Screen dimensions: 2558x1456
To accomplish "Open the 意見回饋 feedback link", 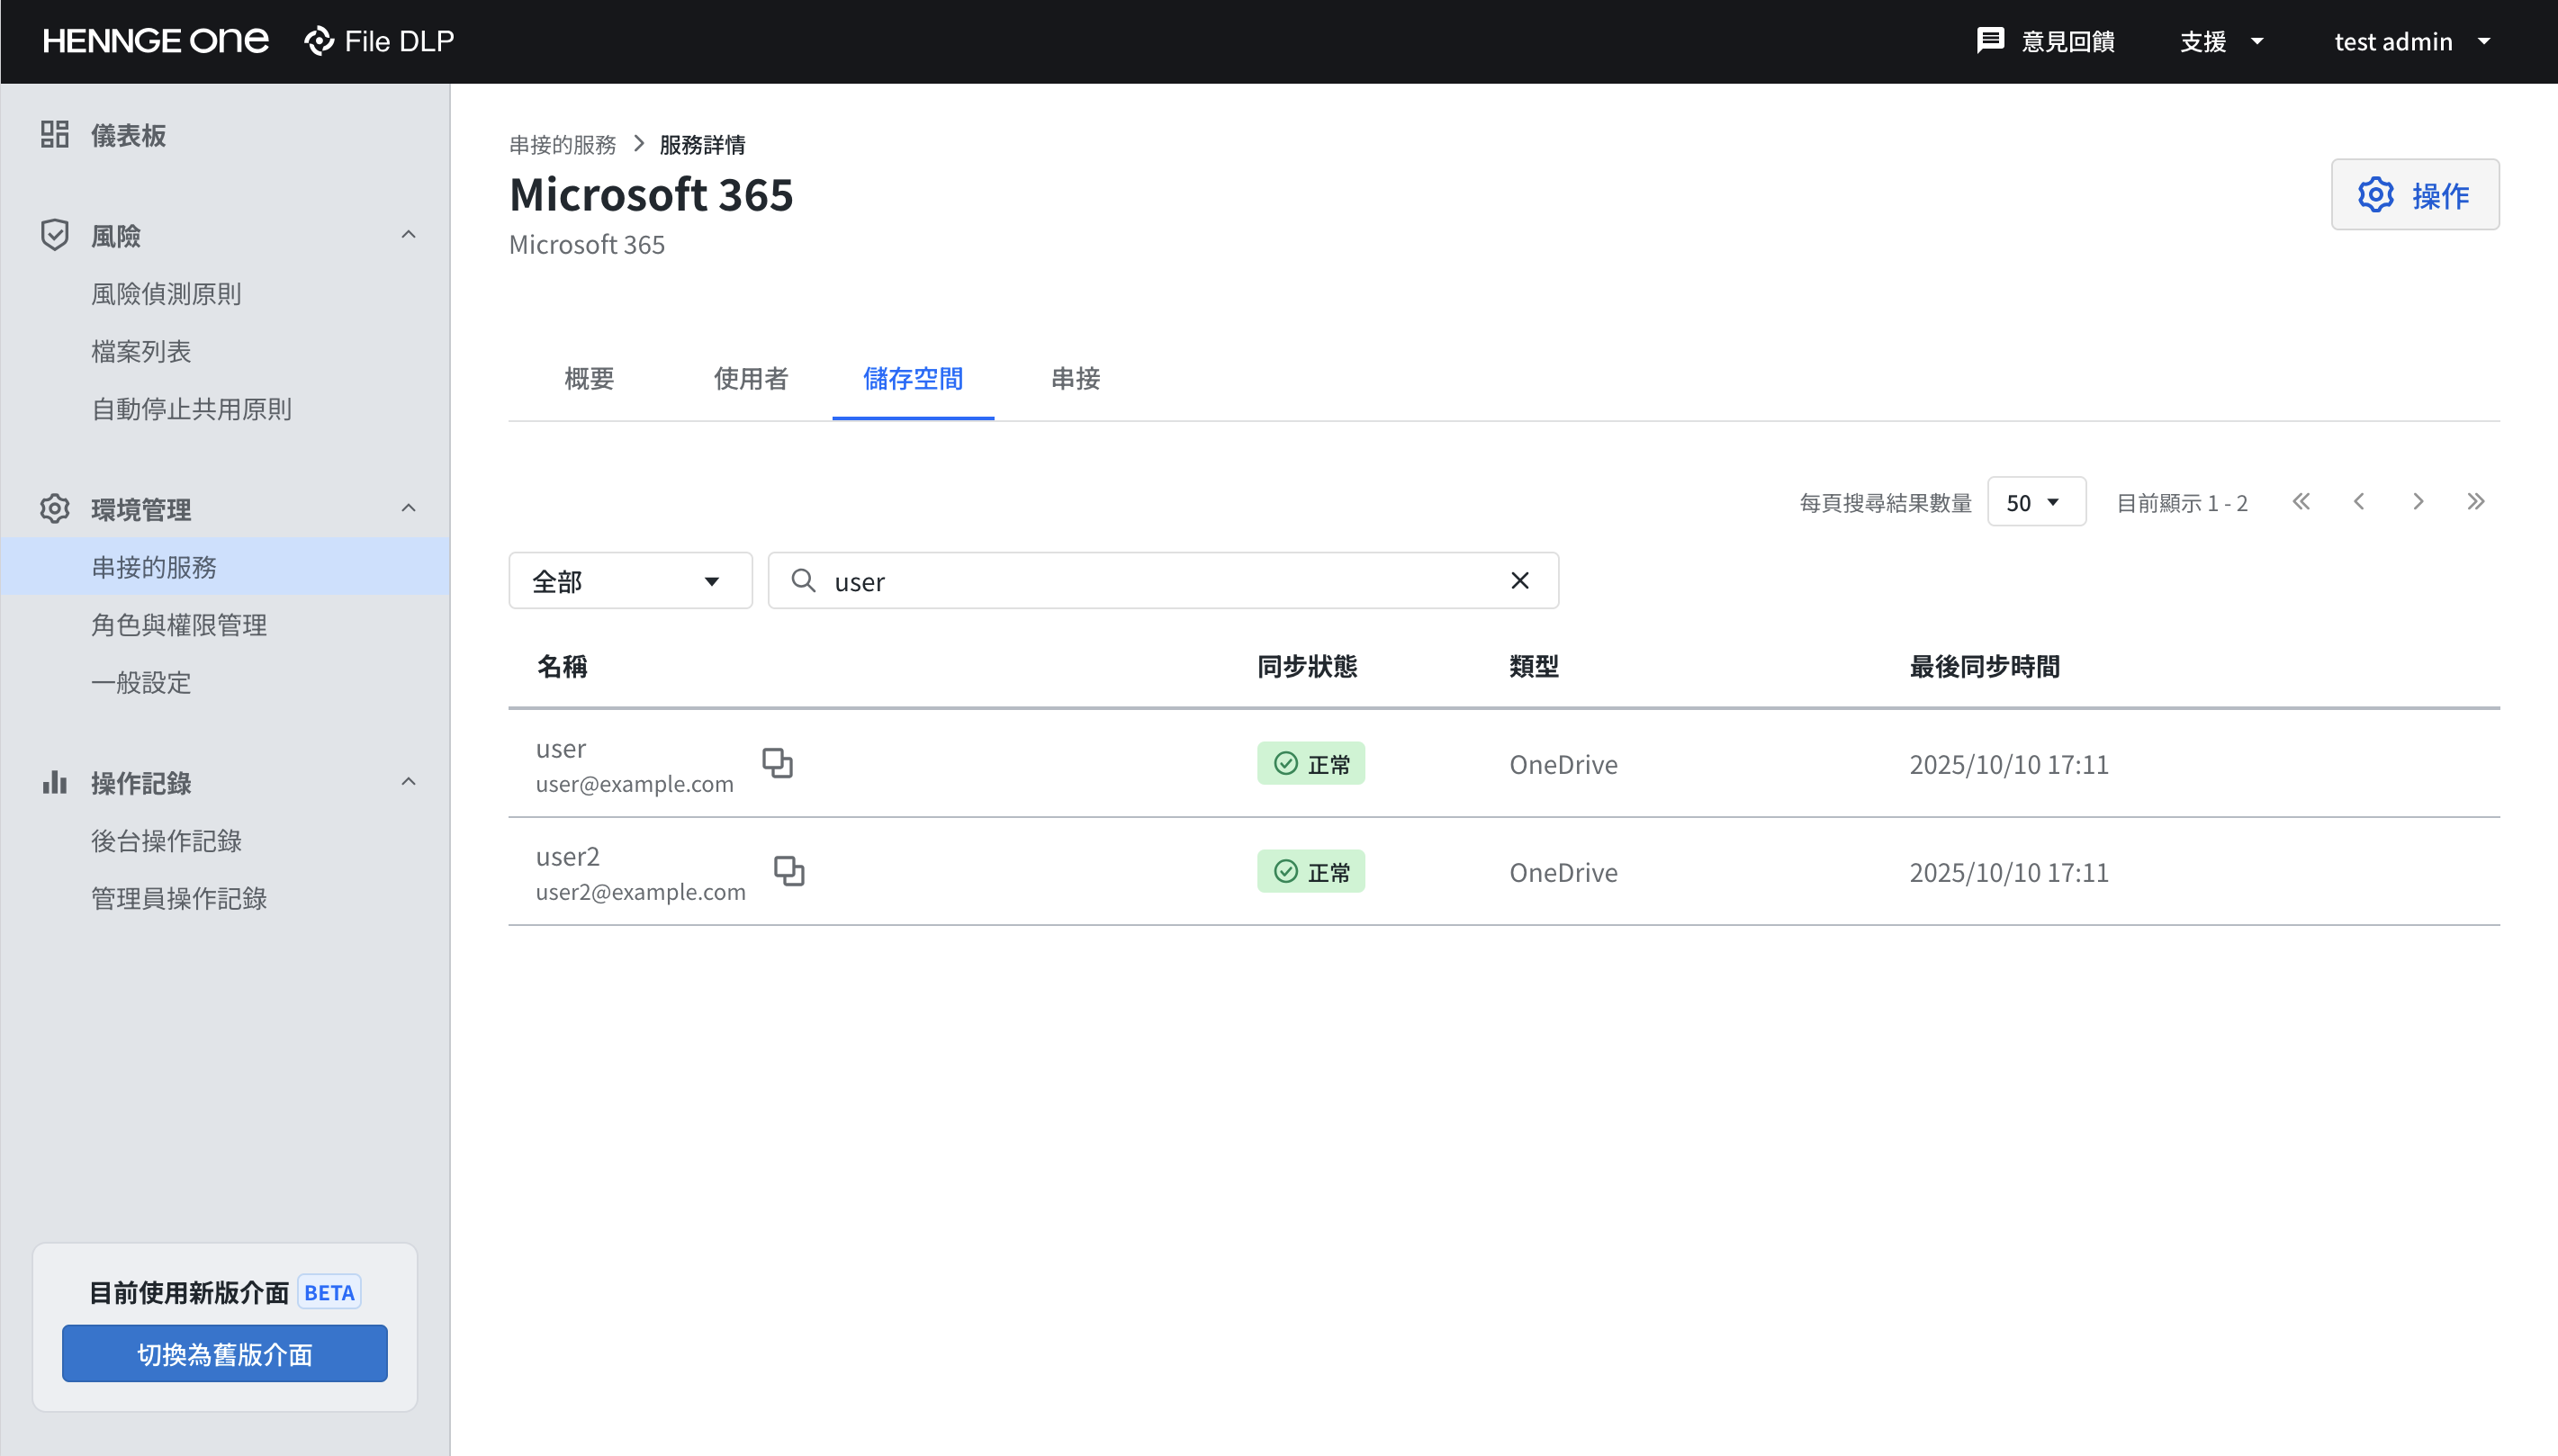I will click(x=2046, y=41).
